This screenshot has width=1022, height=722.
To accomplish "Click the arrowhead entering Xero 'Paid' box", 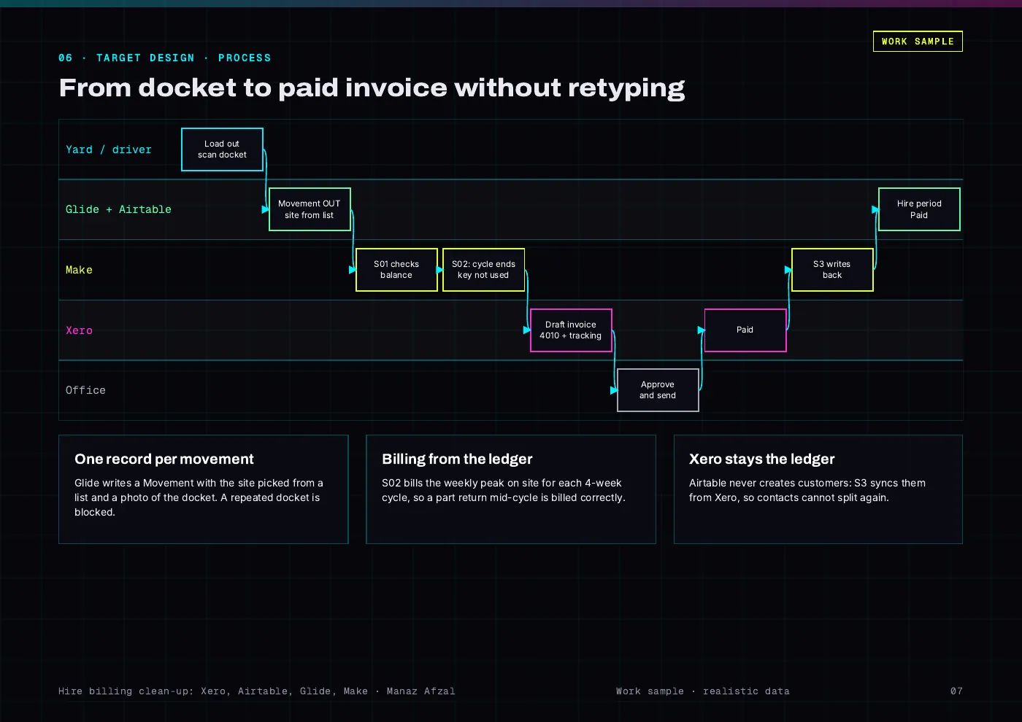I will (x=701, y=330).
